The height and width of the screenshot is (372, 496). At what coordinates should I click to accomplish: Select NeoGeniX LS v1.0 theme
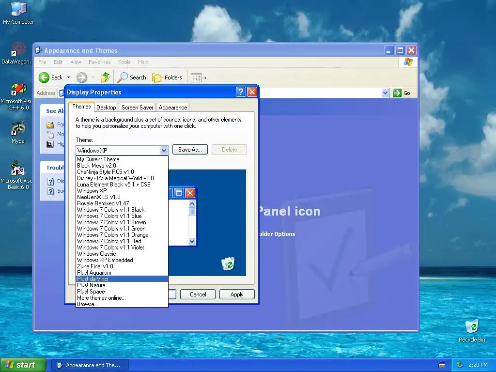click(x=122, y=197)
